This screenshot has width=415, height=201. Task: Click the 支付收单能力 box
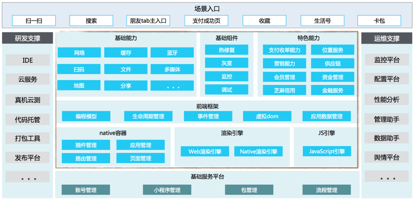click(x=284, y=50)
